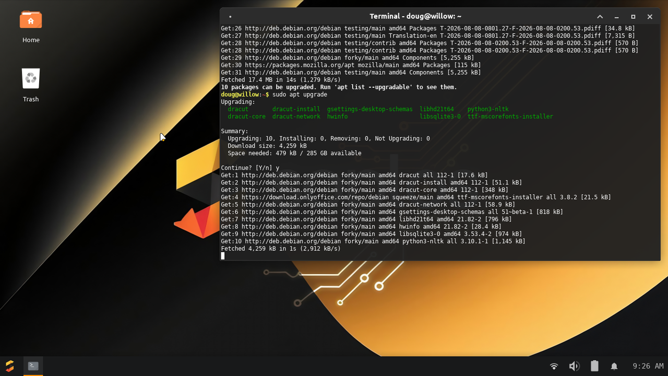Click the typed command "sudo apt upgrade"
Screen dimensions: 668x376
pos(300,95)
